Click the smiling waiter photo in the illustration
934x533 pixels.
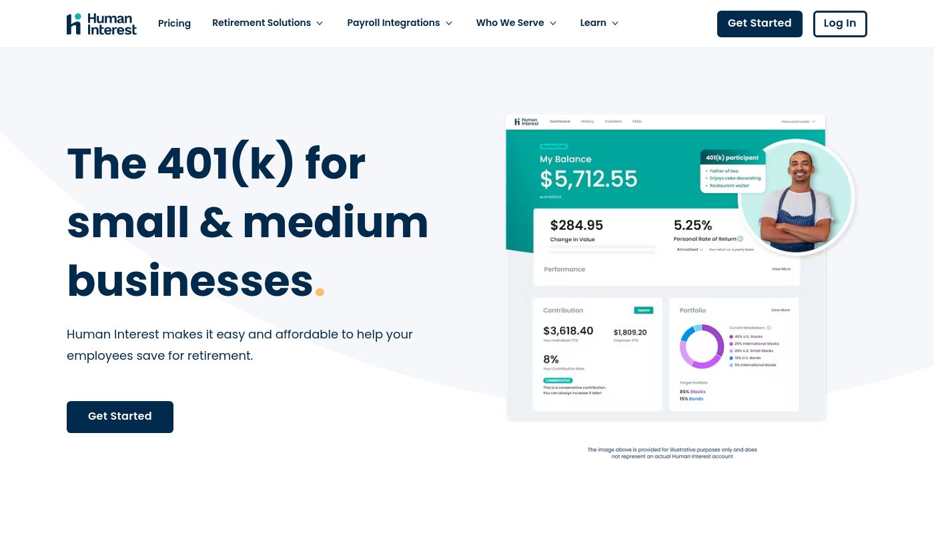(x=797, y=197)
